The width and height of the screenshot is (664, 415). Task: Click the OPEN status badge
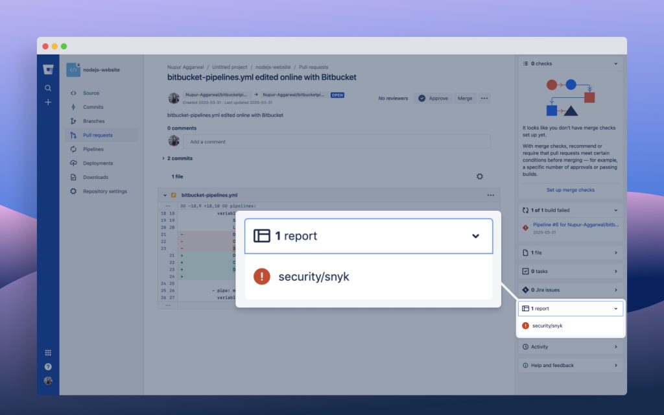pyautogui.click(x=337, y=95)
